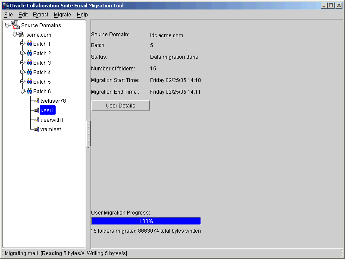Click the acme.com domain icon
Viewport: 345px width, 259px height.
coord(21,35)
